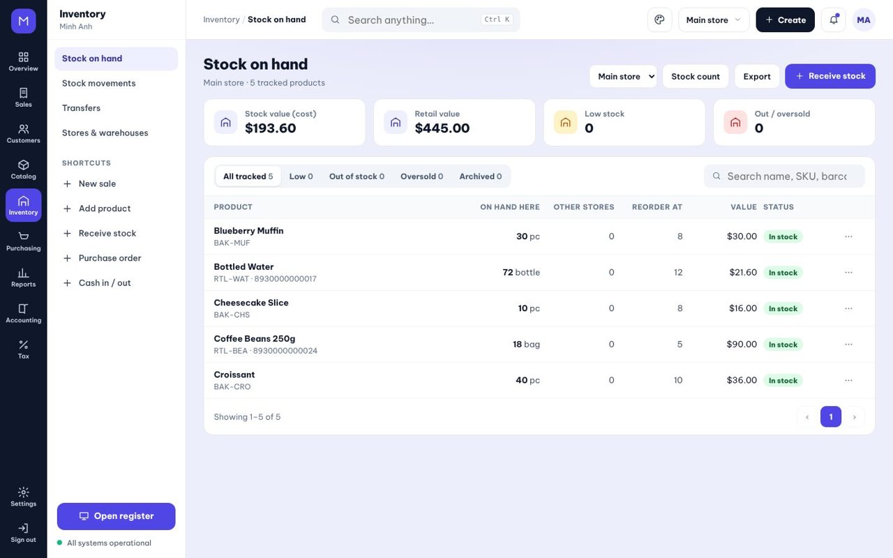The height and width of the screenshot is (558, 893).
Task: Open the theme palette icon
Action: pos(660,20)
